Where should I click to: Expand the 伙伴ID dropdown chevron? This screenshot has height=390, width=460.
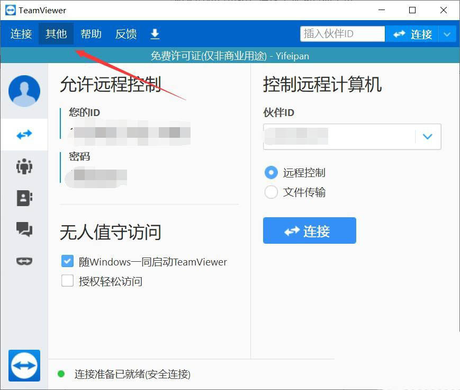coord(427,137)
